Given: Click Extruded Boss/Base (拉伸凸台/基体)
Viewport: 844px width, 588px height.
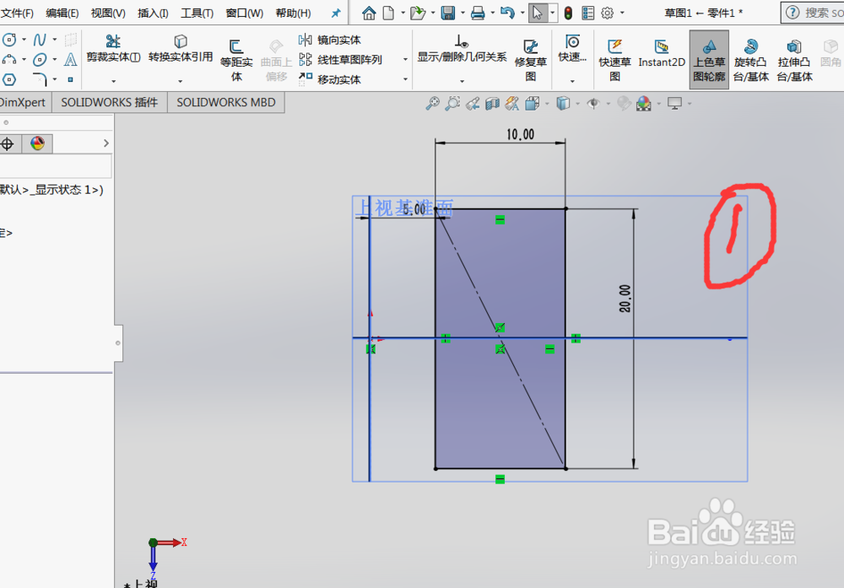Looking at the screenshot, I should [x=794, y=60].
